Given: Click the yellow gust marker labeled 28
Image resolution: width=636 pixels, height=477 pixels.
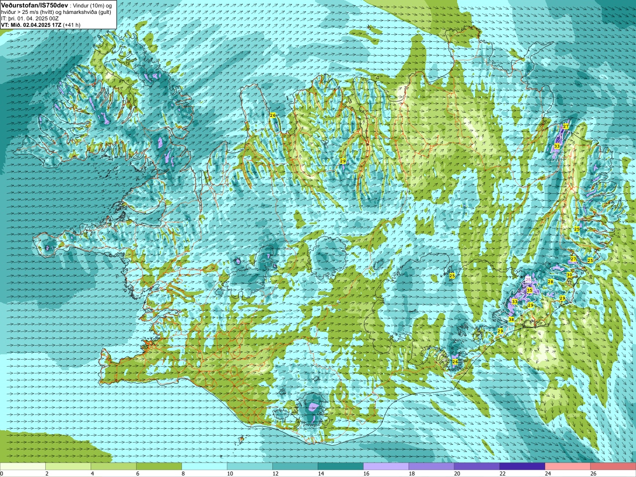Looking at the screenshot, I should pyautogui.click(x=551, y=282).
